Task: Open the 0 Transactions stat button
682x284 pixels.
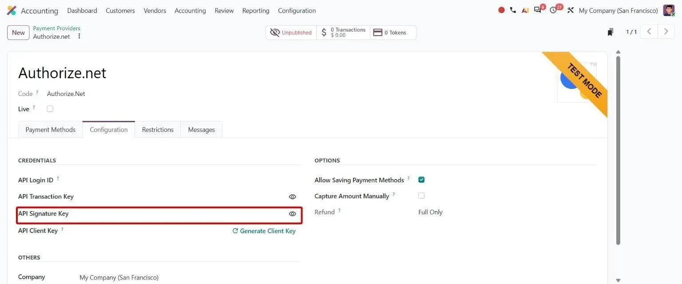Action: tap(343, 32)
